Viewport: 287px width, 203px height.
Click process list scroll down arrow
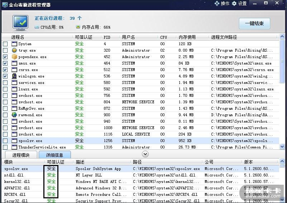click(282, 147)
